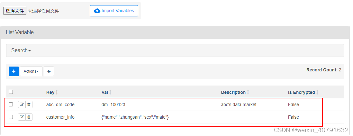Expand the Search dropdown
This screenshot has width=353, height=136.
(21, 50)
